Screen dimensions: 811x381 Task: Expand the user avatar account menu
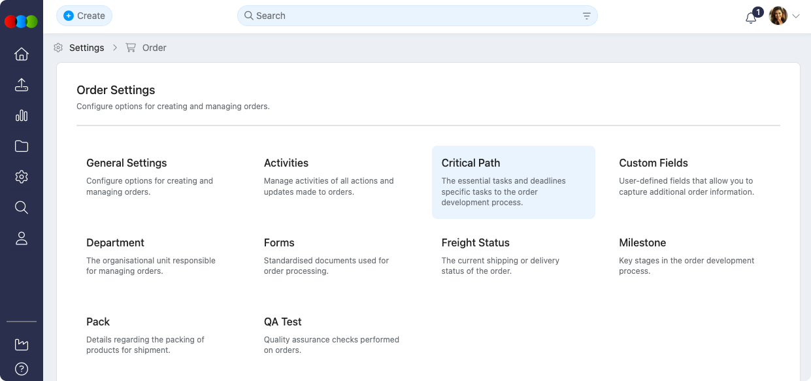coord(784,16)
